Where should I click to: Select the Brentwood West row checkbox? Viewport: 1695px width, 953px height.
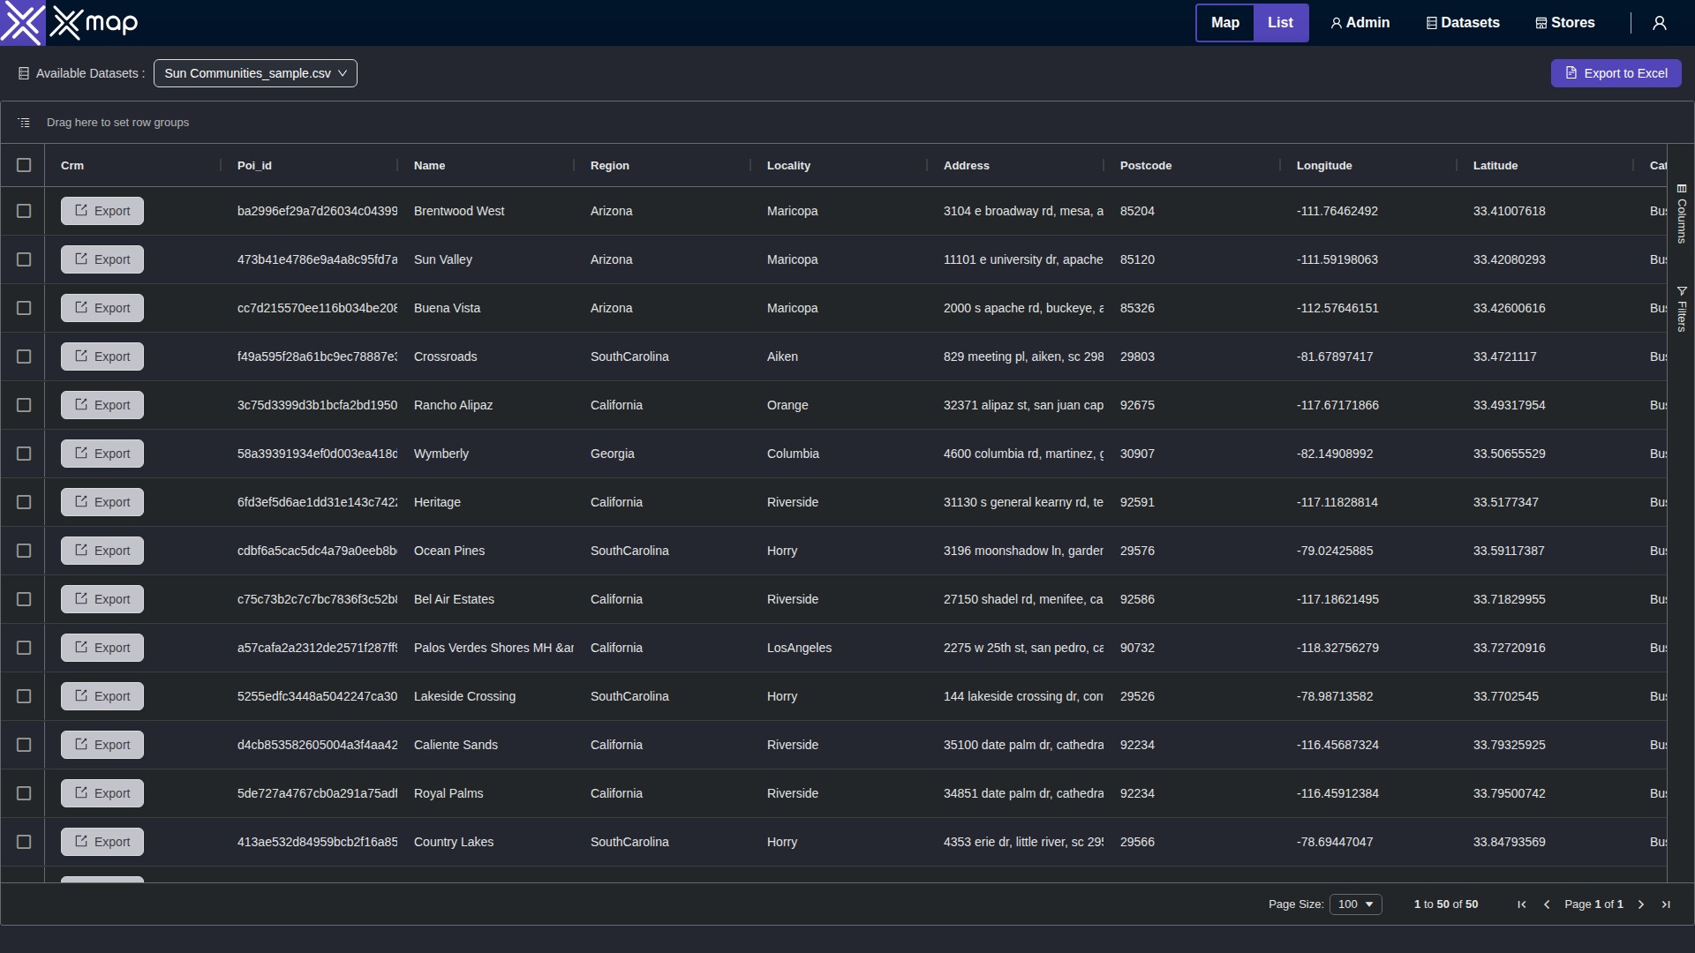click(x=24, y=211)
